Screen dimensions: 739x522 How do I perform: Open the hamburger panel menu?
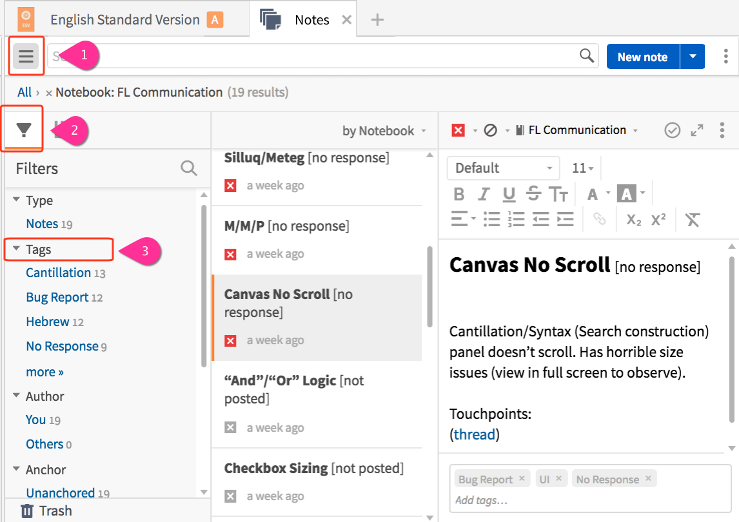(x=26, y=56)
